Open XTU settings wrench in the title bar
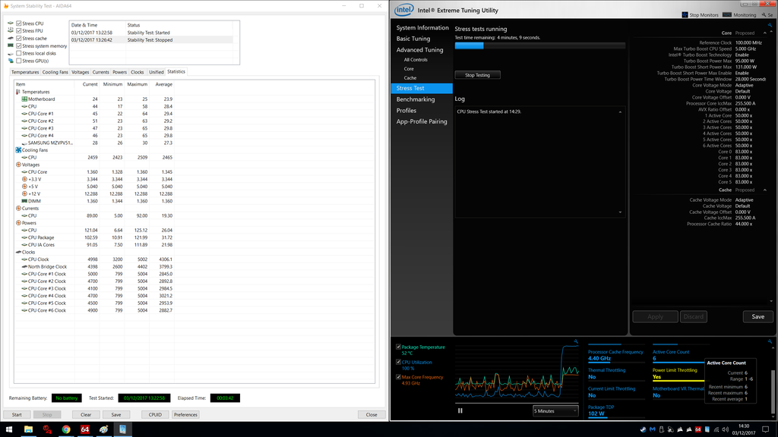This screenshot has height=437, width=778. pos(764,15)
